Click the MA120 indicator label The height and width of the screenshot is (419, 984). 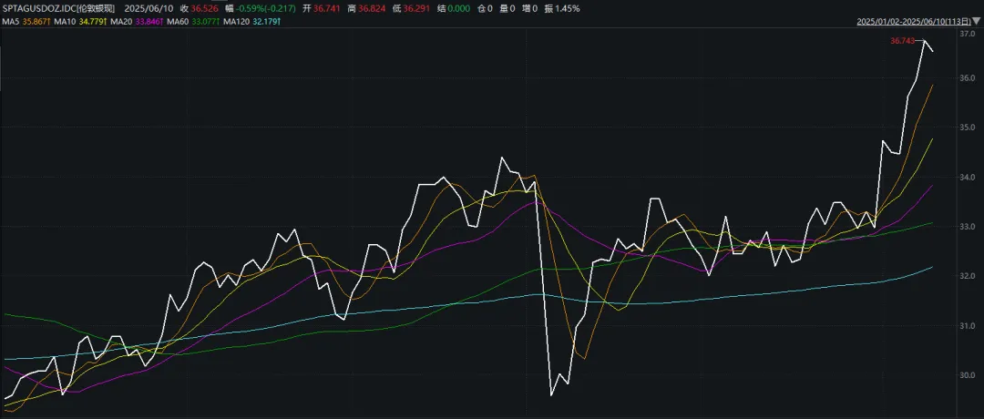[236, 21]
